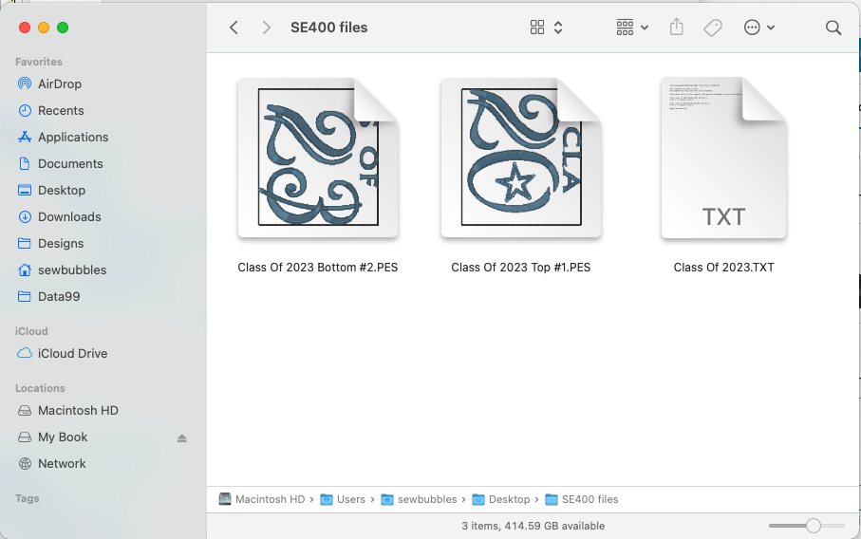Click sewbubbles in the path bar
This screenshot has width=861, height=539.
(x=426, y=499)
